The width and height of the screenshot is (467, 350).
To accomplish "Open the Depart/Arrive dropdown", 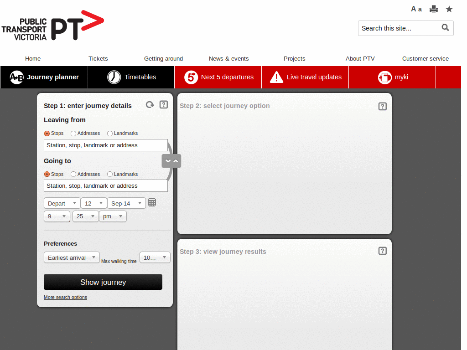I will pos(62,203).
